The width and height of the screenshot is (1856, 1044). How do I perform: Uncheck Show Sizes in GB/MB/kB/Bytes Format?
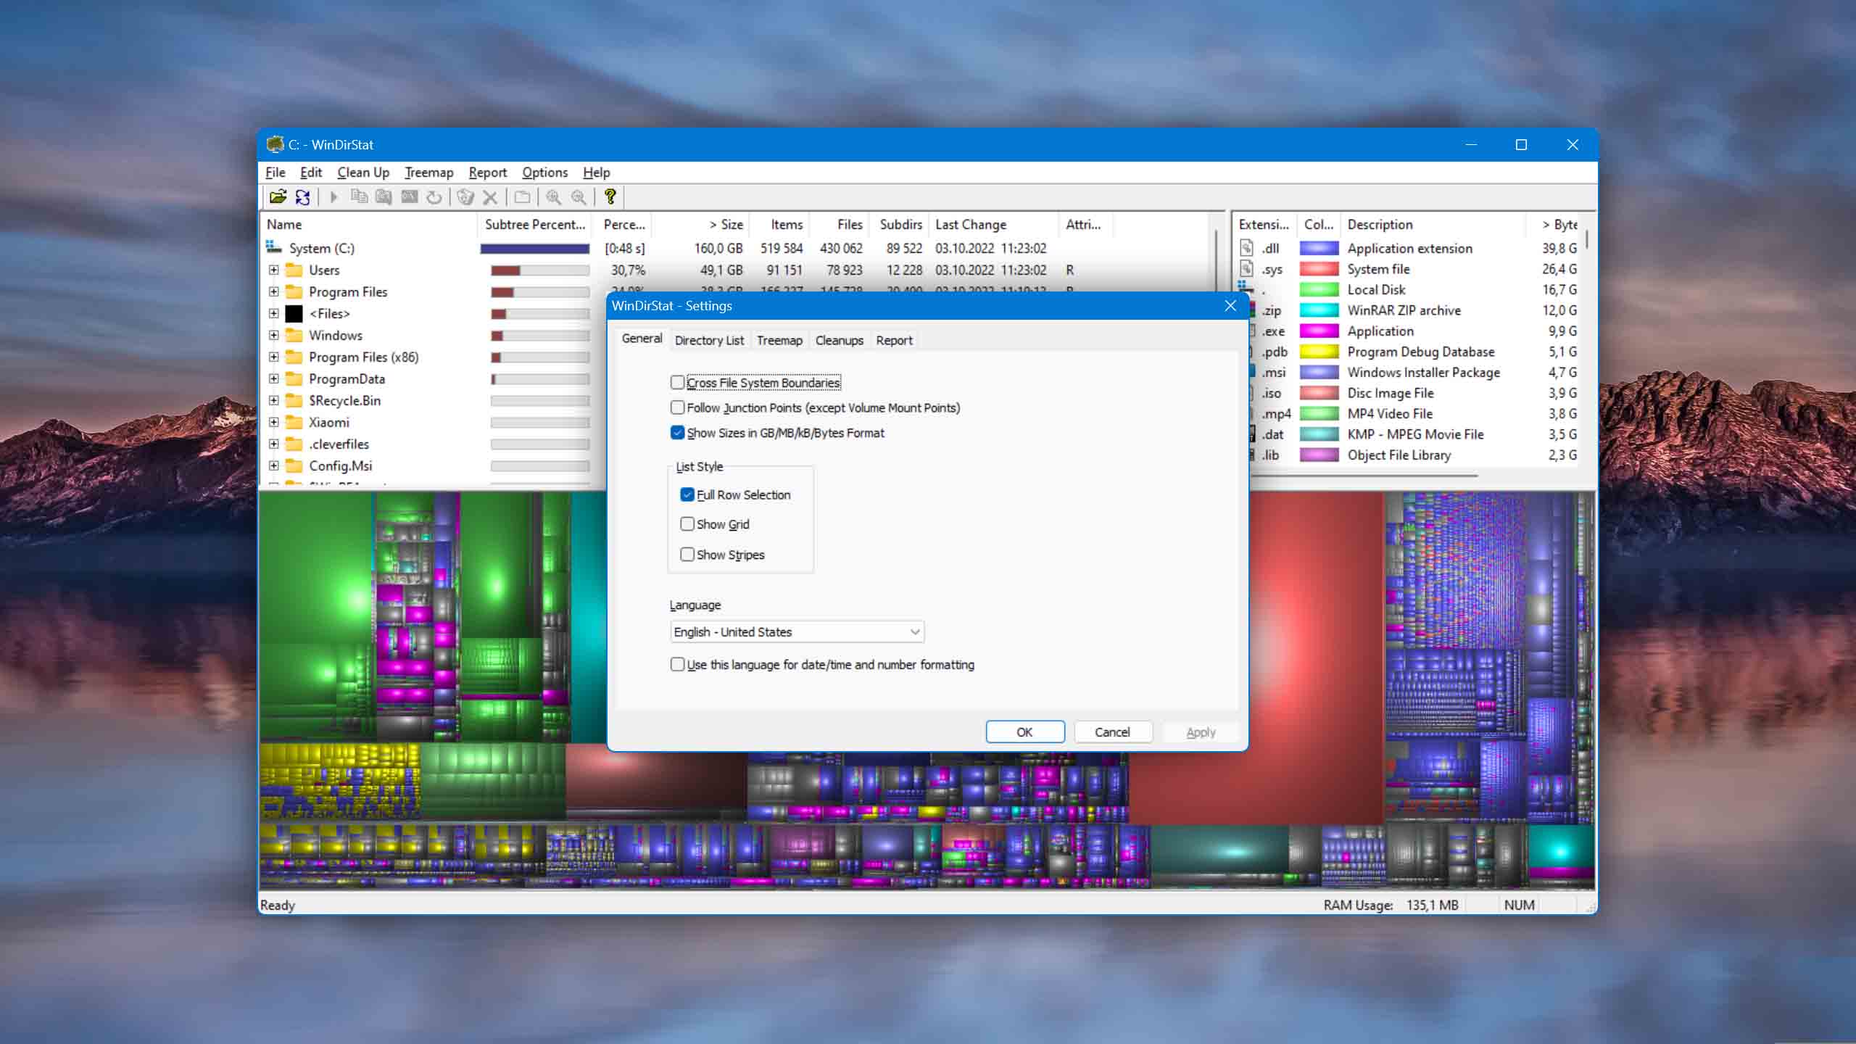pos(677,433)
